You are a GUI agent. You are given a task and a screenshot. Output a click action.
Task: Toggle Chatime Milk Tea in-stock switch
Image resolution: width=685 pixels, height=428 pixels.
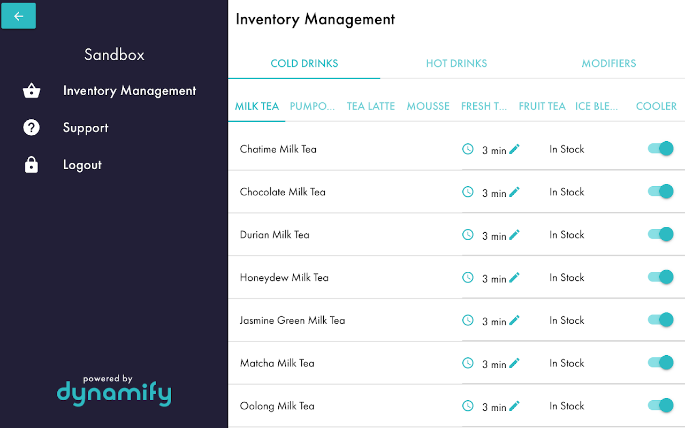(660, 149)
